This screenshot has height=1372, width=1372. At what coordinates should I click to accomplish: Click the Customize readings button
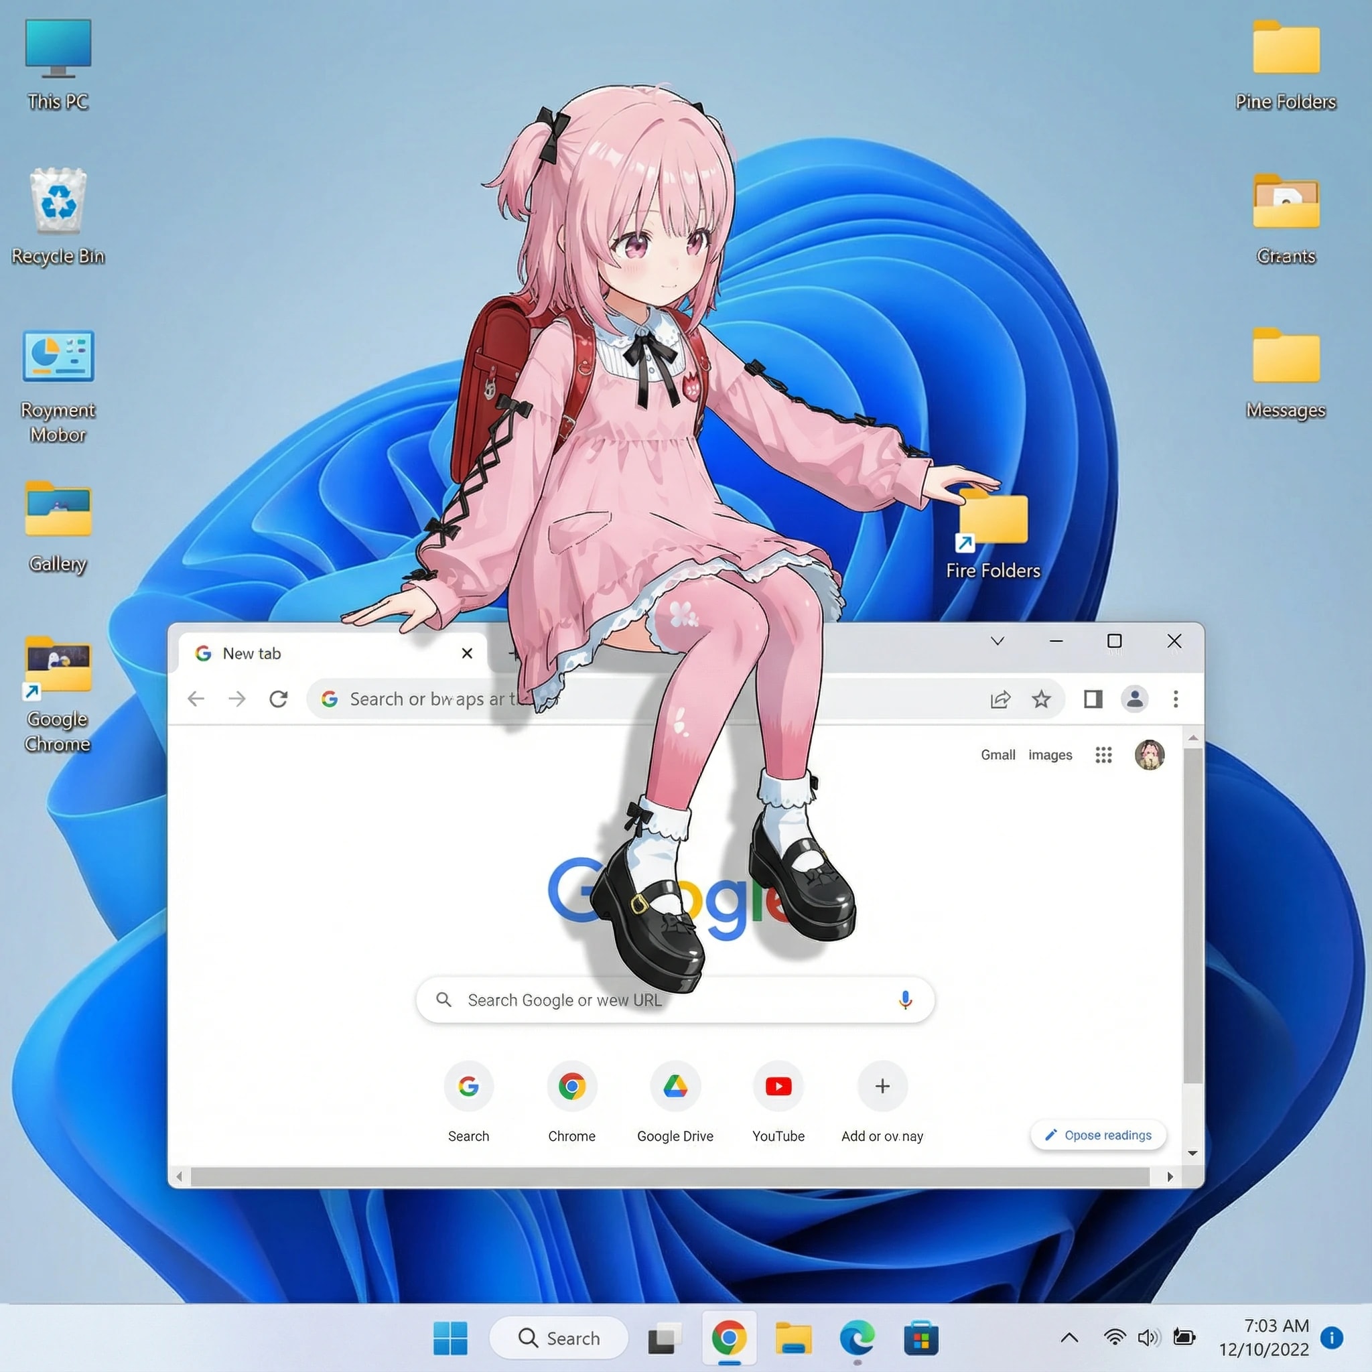pos(1097,1135)
